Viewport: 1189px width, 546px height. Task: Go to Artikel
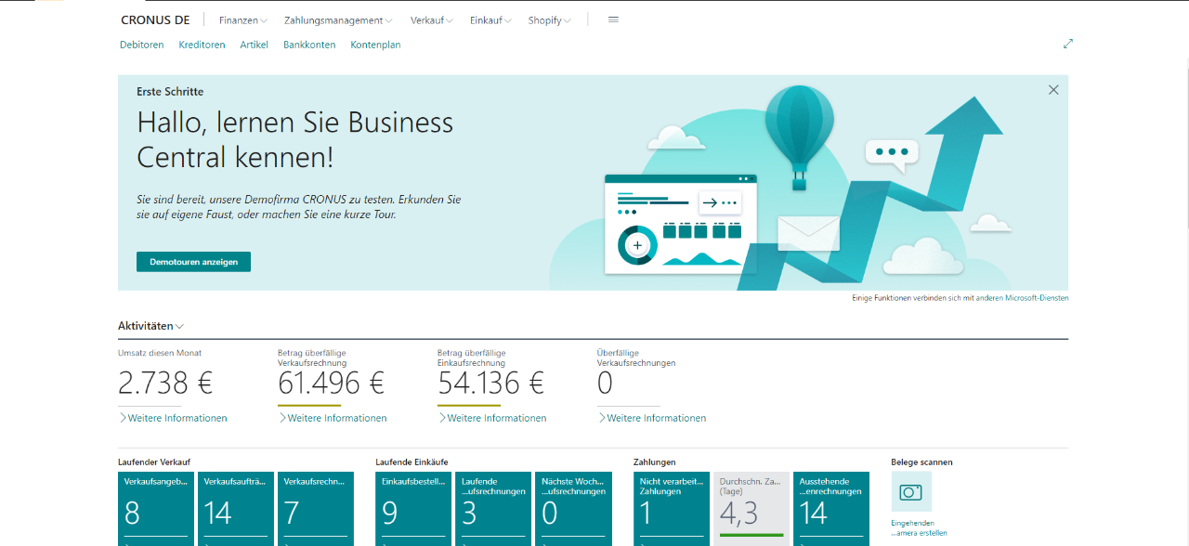coord(254,45)
